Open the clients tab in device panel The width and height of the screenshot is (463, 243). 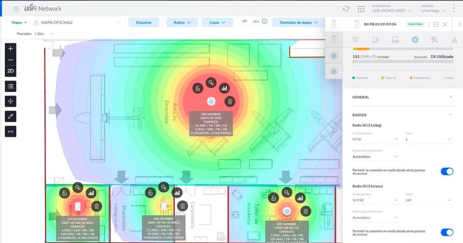[x=375, y=40]
